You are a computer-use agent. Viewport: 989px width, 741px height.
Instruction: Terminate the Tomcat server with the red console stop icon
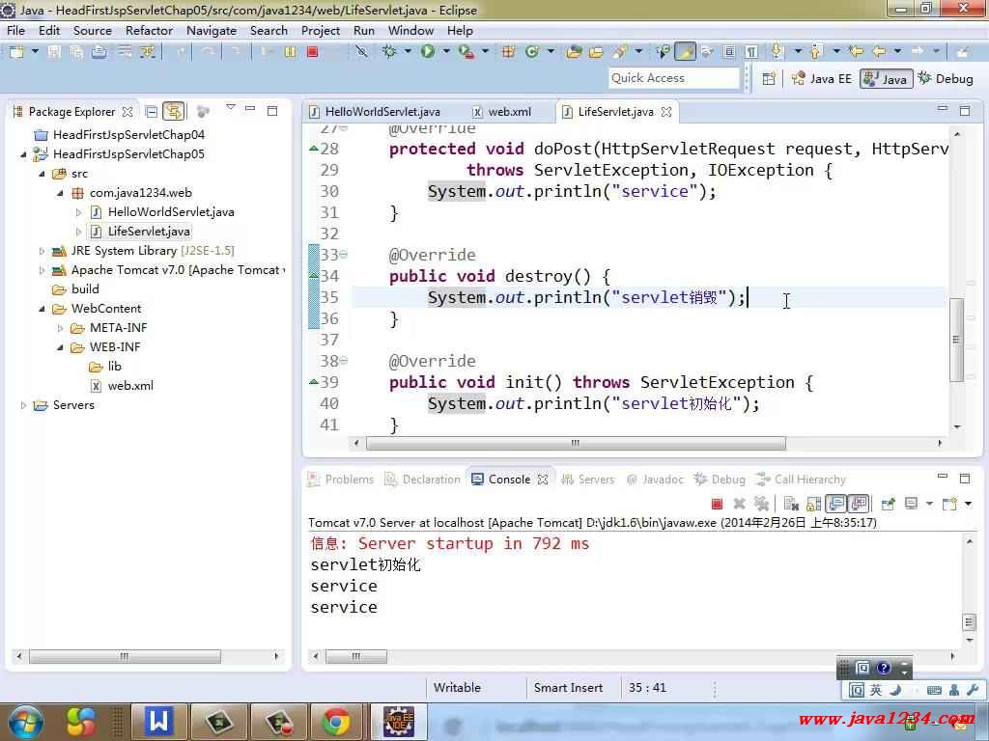pos(717,504)
